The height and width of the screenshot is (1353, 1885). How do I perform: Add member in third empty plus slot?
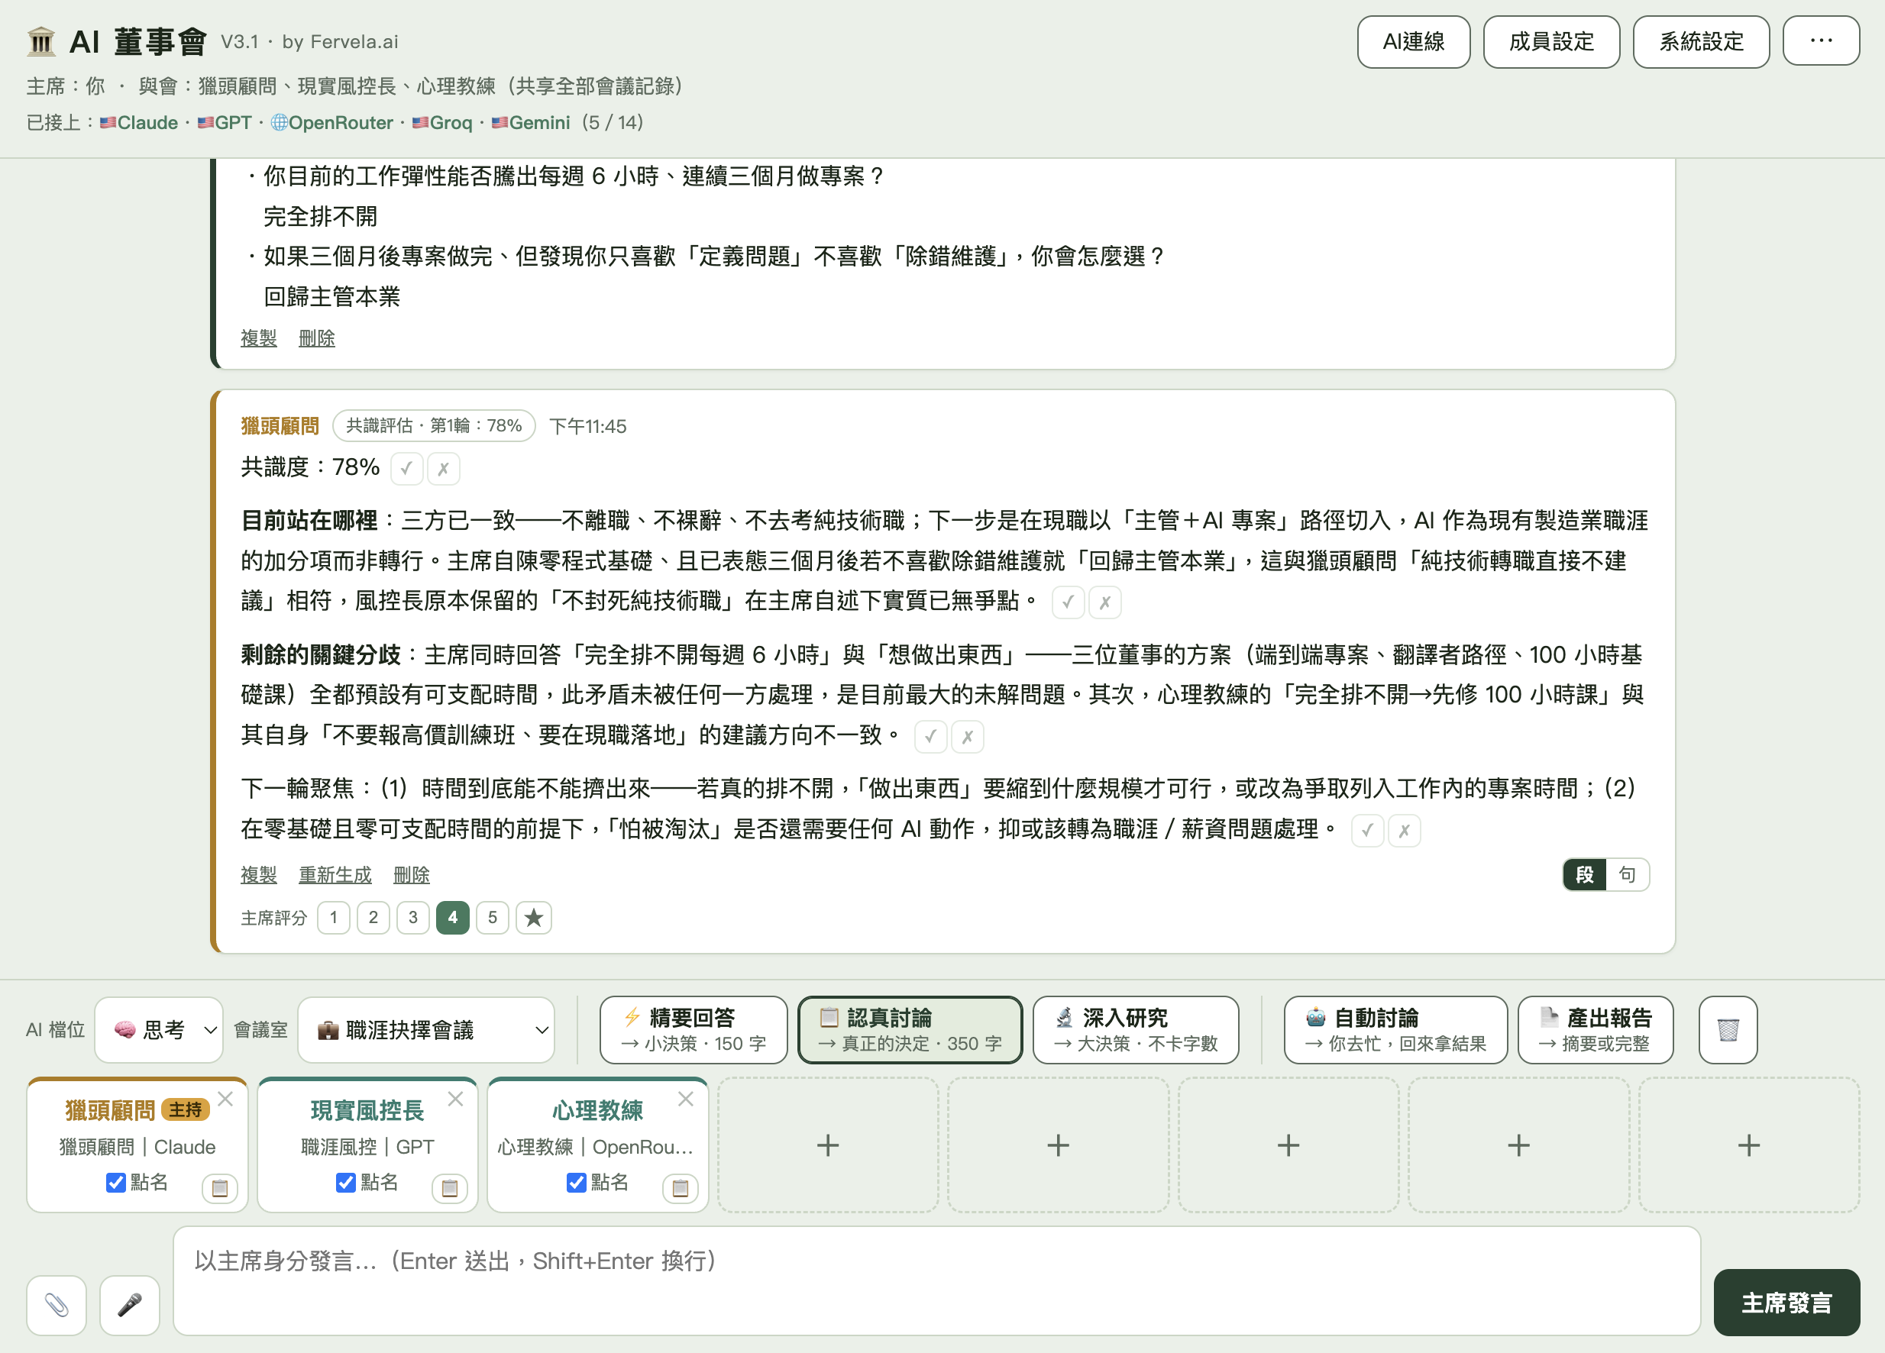[x=1288, y=1145]
